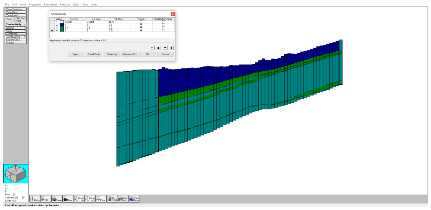
Task: Uncheck Active checkbox for zone 4
Action: (141, 30)
